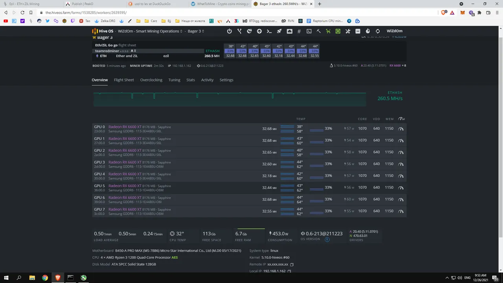
Task: Open the YouTube bookmark icon
Action: pos(6,21)
